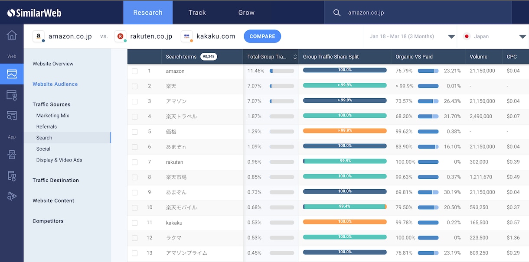Open Traffic Destination section
Viewport: 529px width, 262px height.
click(56, 180)
